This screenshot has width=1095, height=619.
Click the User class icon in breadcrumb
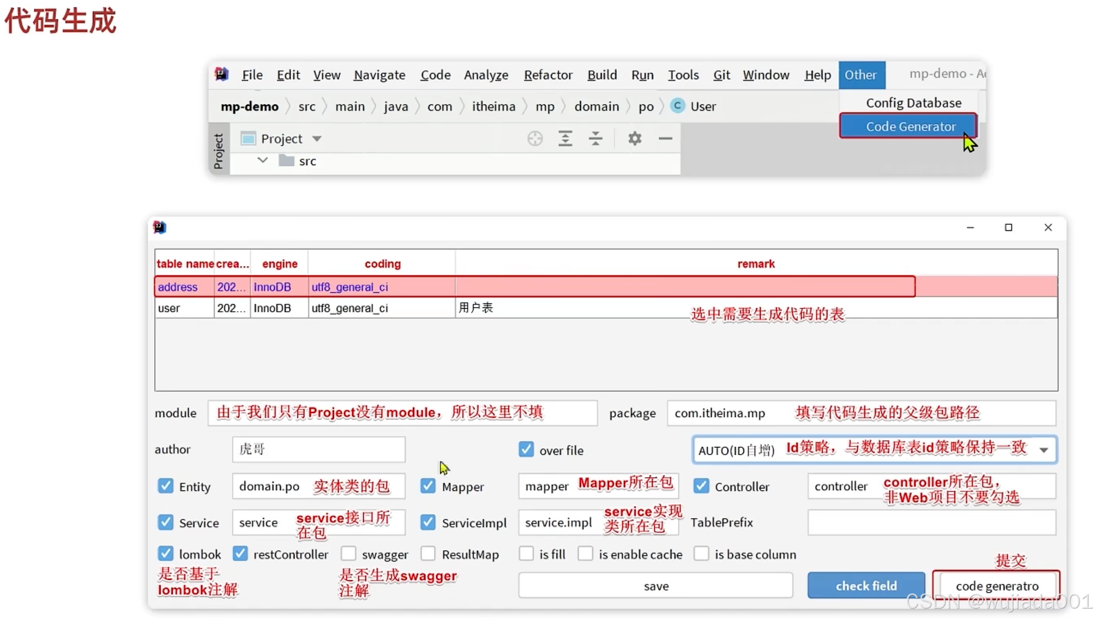(x=677, y=106)
